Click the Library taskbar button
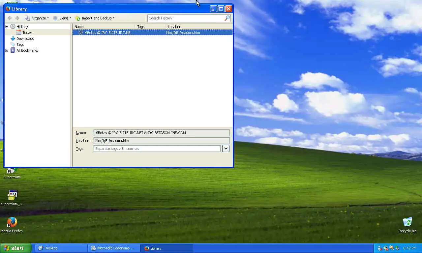 (167, 248)
